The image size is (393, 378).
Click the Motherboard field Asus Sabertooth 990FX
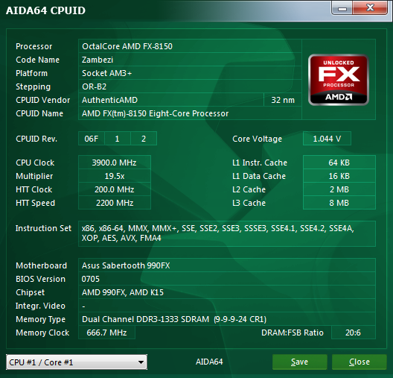click(227, 265)
